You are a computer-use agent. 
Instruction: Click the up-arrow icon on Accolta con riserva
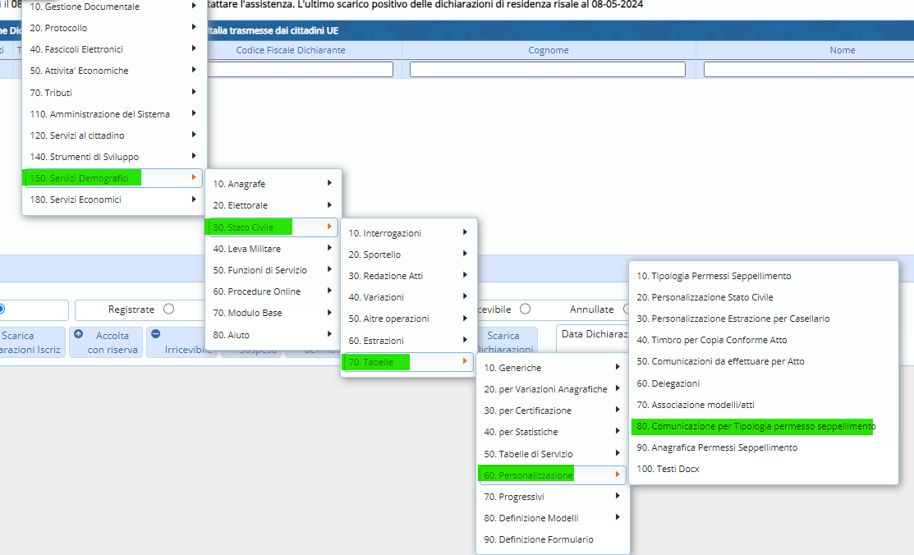click(79, 335)
